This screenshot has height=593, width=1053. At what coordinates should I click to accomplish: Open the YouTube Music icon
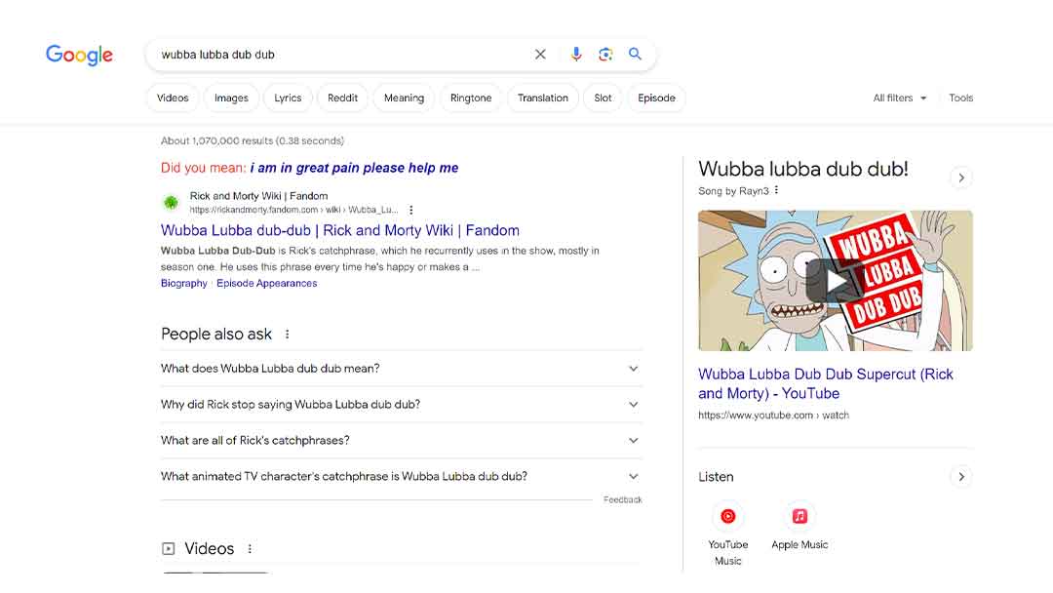pos(728,516)
